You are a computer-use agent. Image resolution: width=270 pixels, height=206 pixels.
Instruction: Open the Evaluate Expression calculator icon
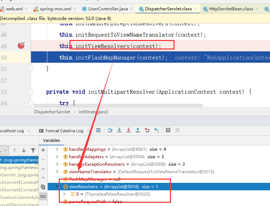click(168, 130)
